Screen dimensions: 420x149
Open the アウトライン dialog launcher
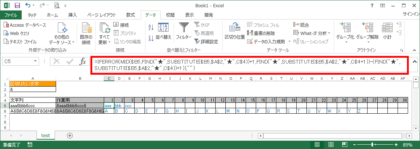[402, 50]
